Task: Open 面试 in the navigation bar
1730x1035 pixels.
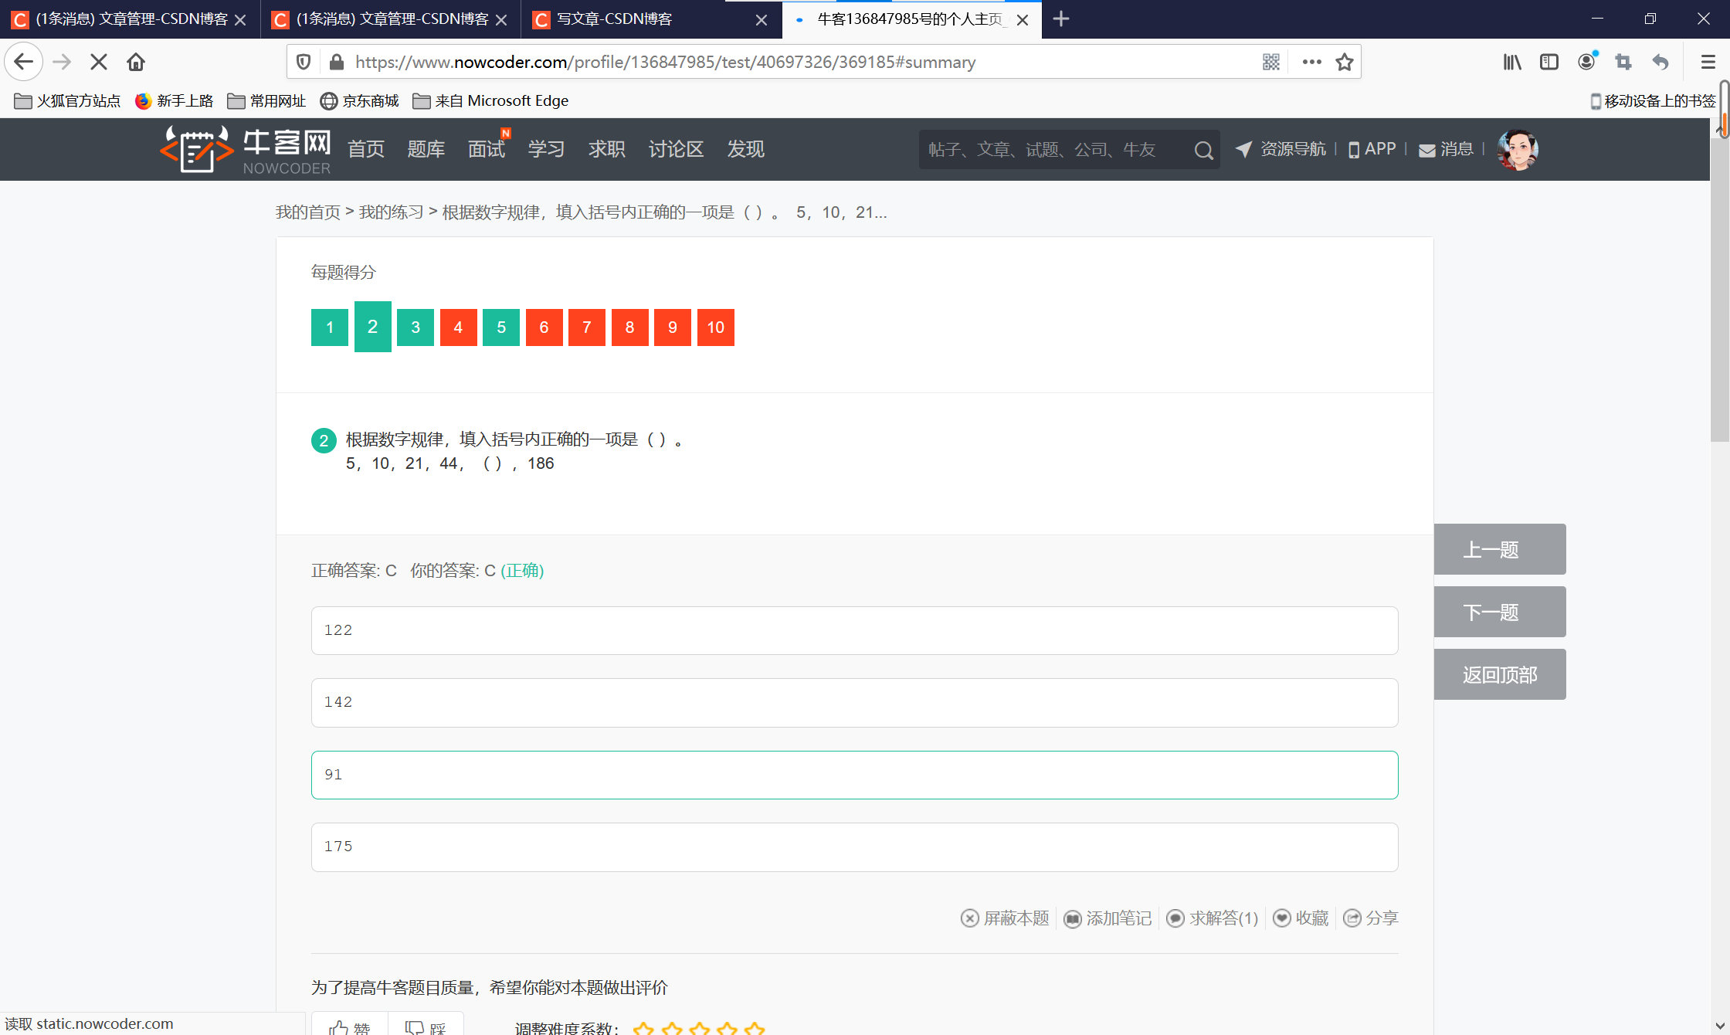Action: [487, 149]
